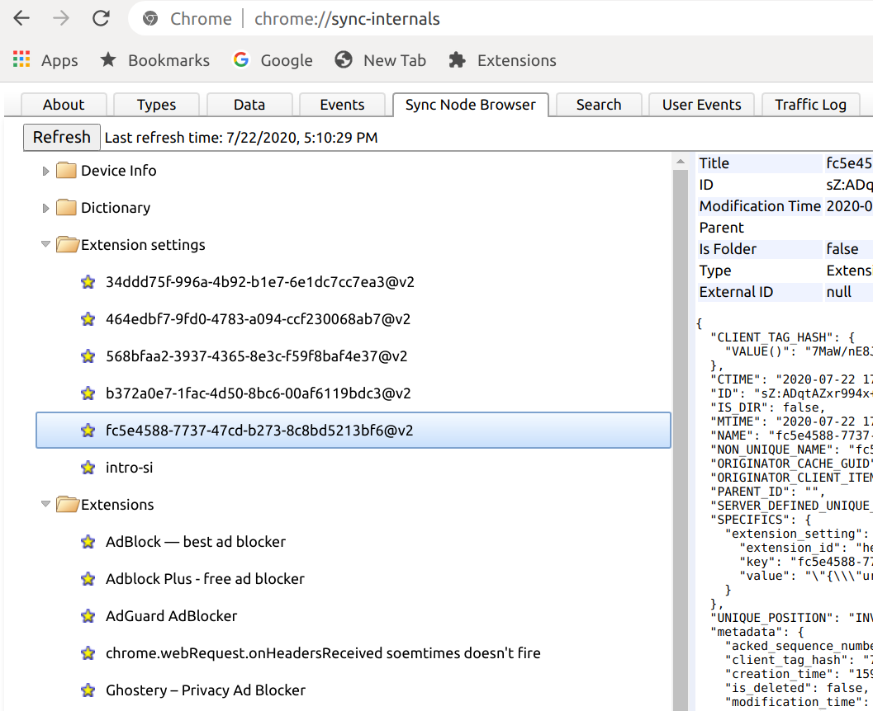Expand the Dictionary node
873x711 pixels.
click(x=47, y=207)
